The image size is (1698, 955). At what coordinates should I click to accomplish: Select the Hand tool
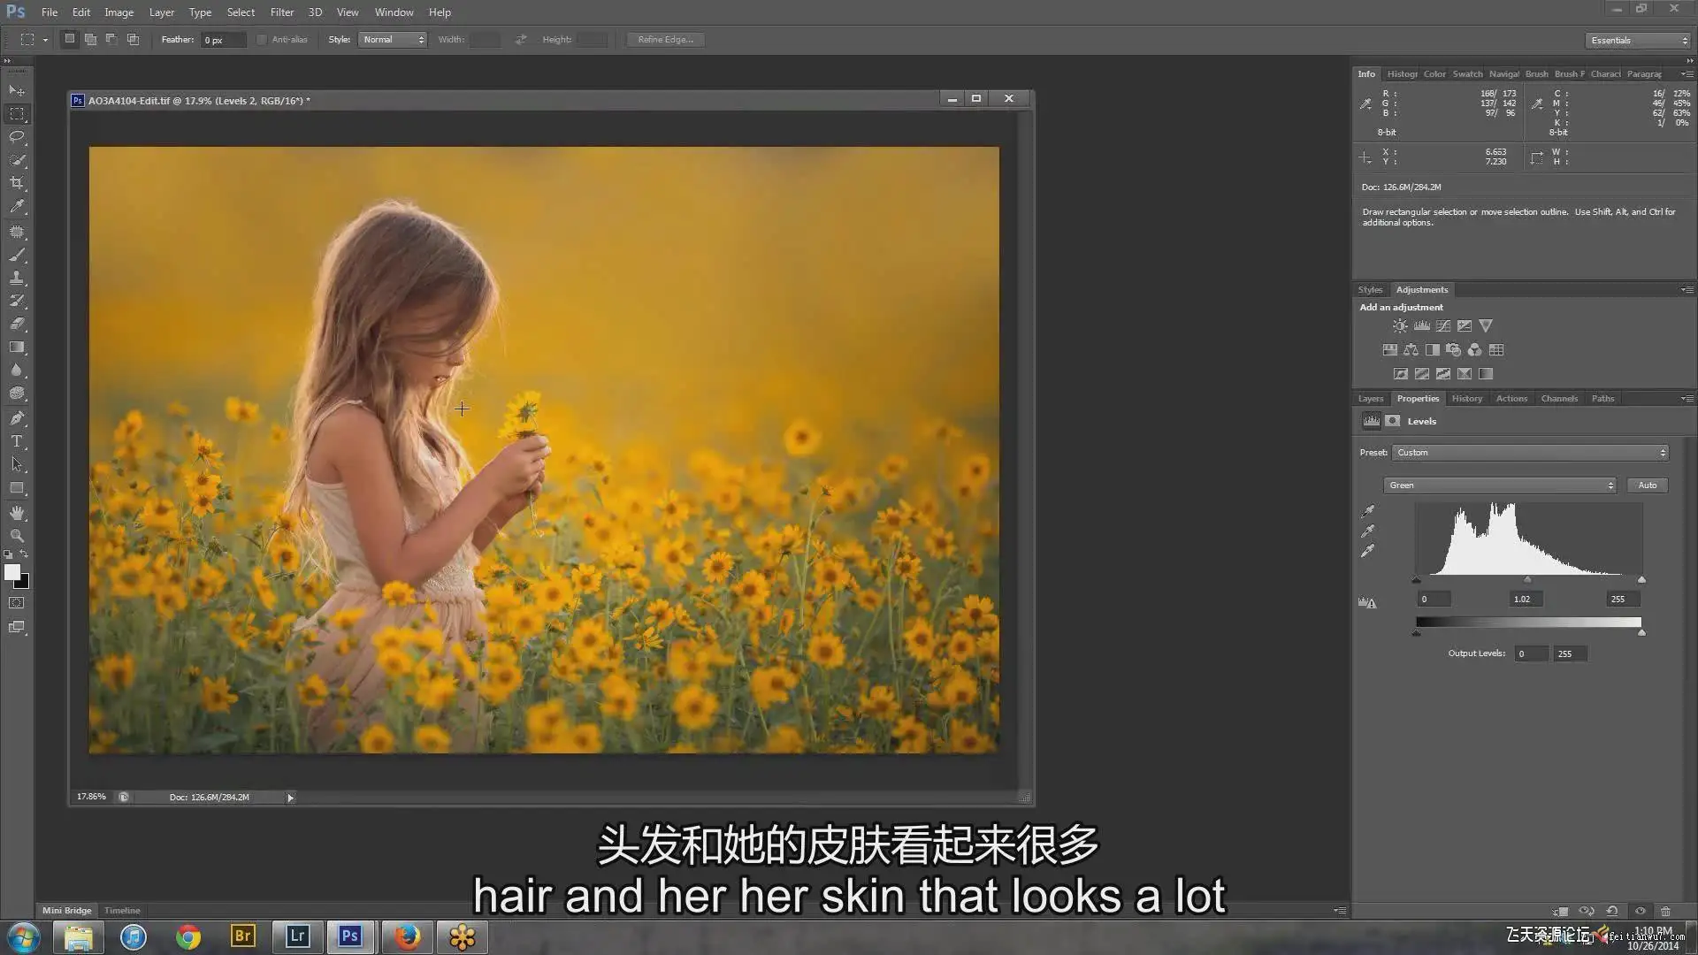pos(17,512)
